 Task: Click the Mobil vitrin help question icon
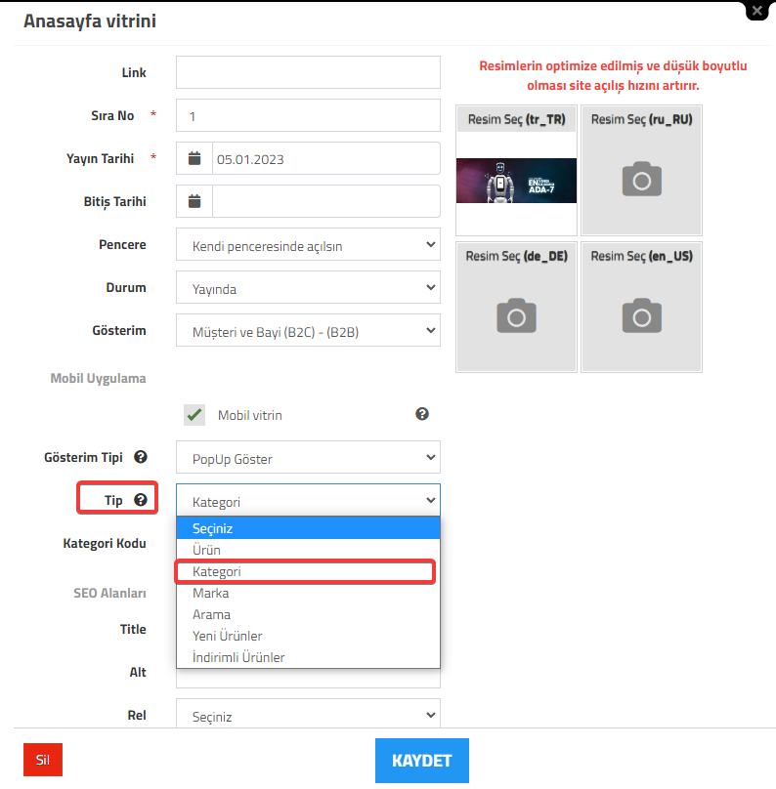point(422,414)
